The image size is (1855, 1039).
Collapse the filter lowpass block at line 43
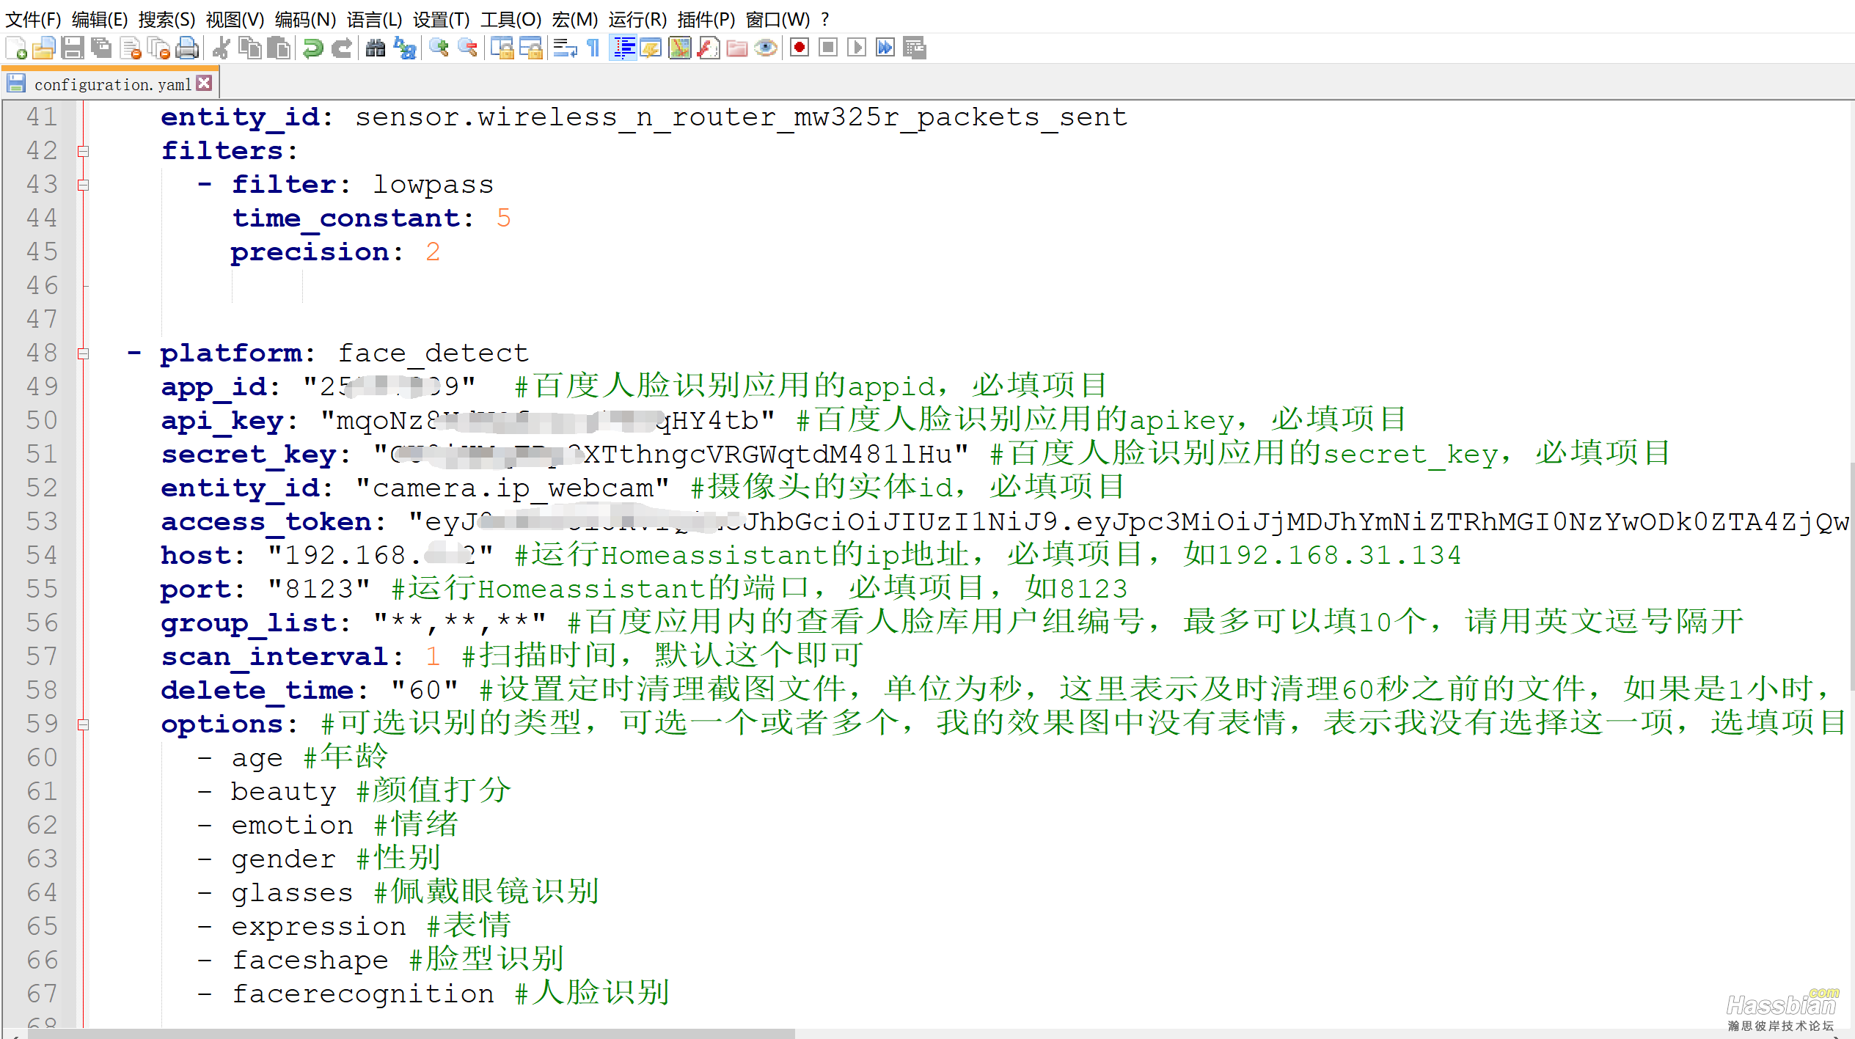click(83, 185)
